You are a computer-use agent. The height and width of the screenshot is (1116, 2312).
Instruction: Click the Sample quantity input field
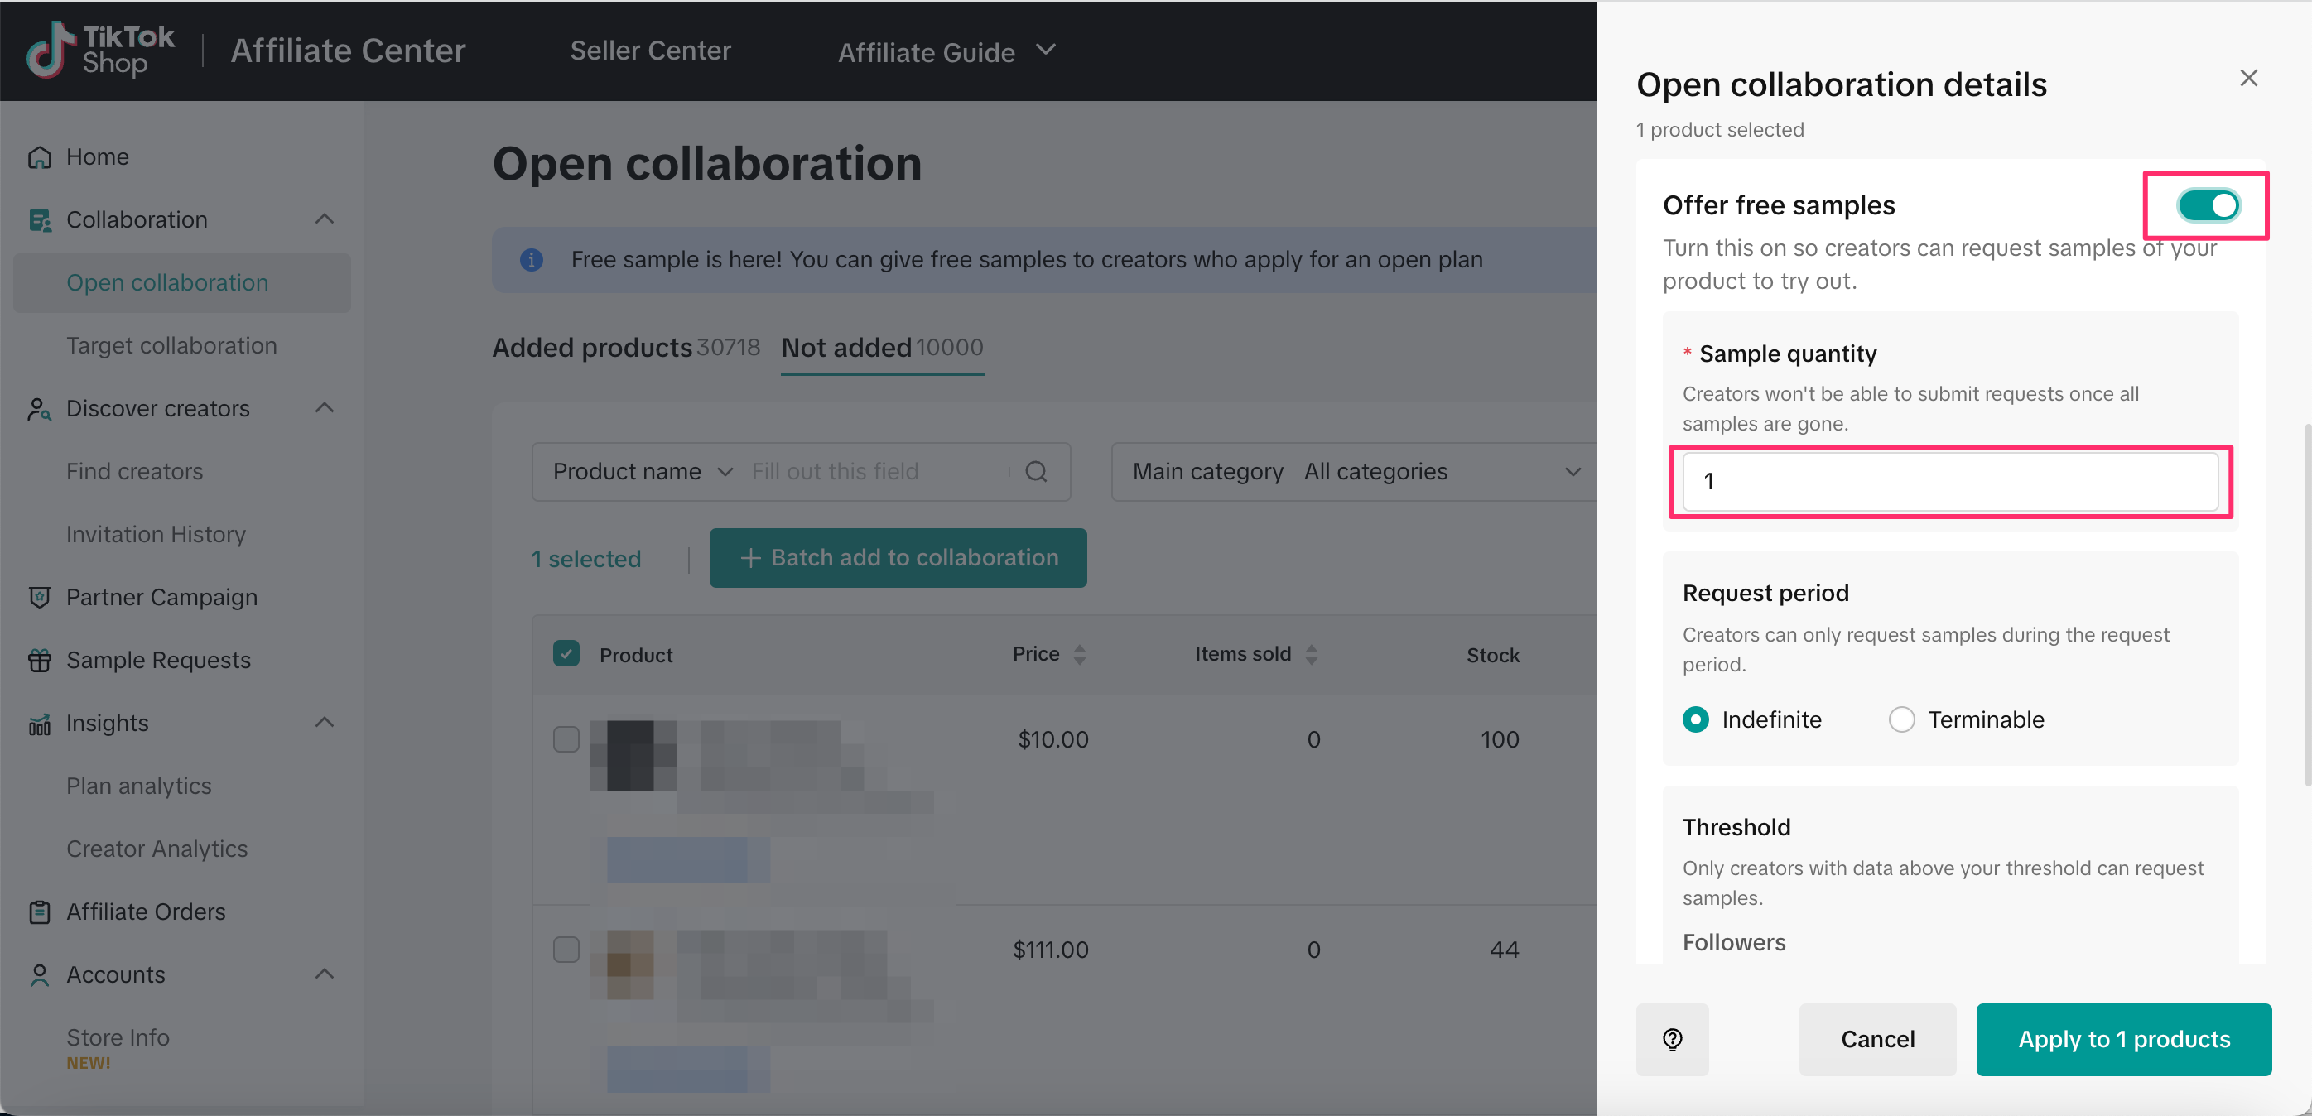[1949, 482]
